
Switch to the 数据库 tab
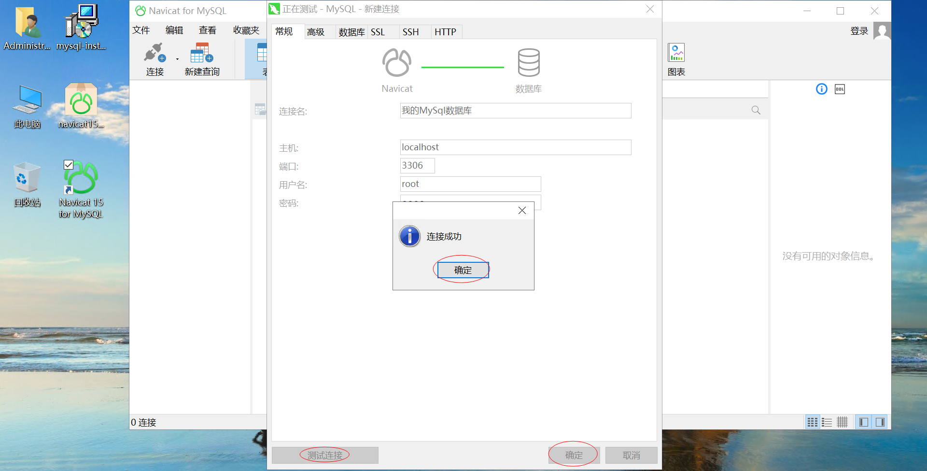pos(351,32)
